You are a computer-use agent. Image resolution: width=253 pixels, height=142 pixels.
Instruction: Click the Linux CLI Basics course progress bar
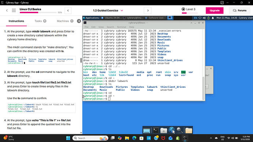pyautogui.click(x=38, y=12)
